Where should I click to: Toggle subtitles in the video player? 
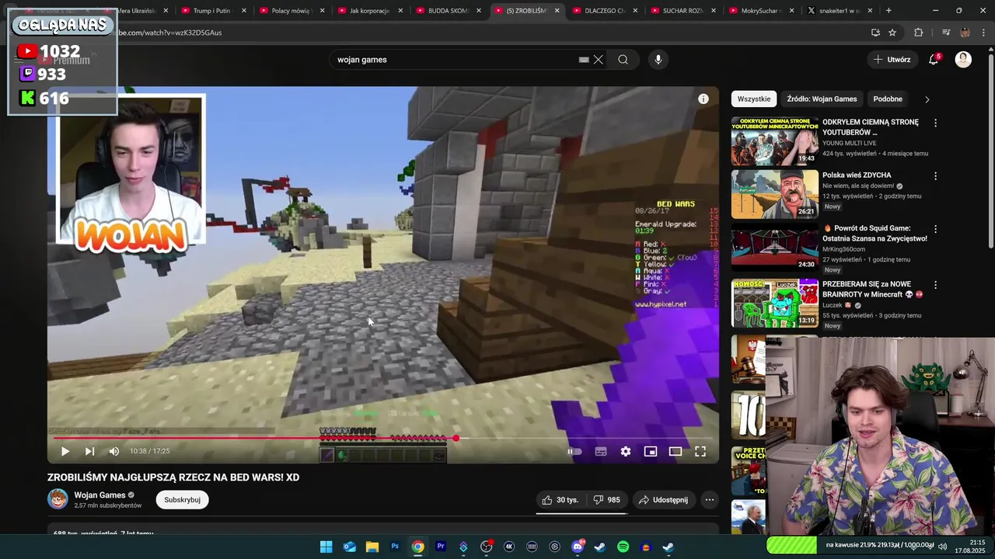pos(601,451)
